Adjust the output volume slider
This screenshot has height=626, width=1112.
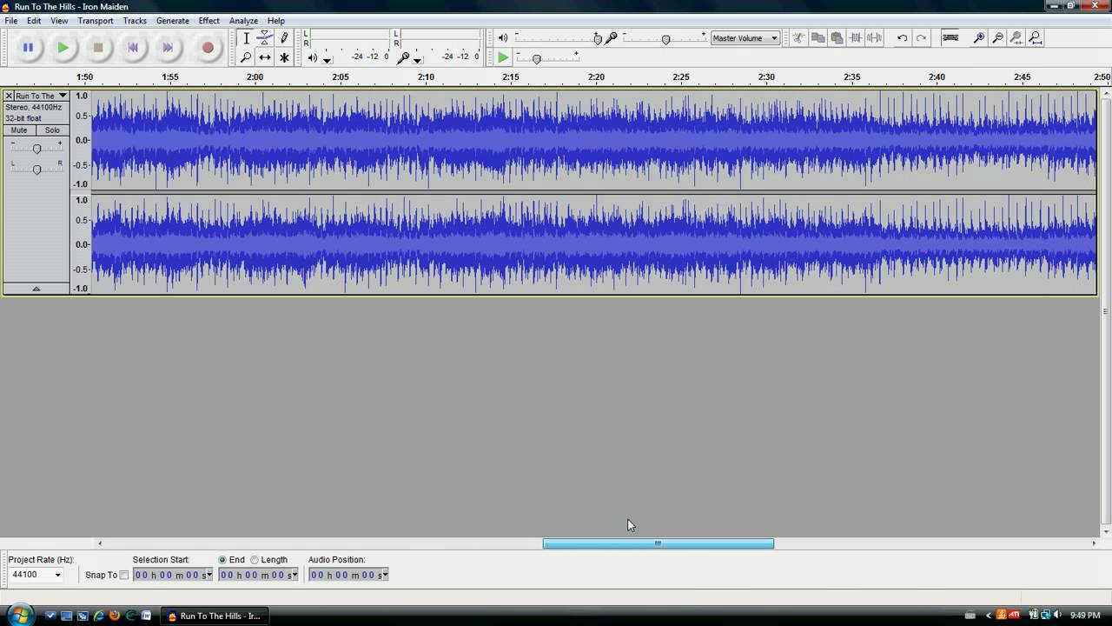(x=597, y=38)
